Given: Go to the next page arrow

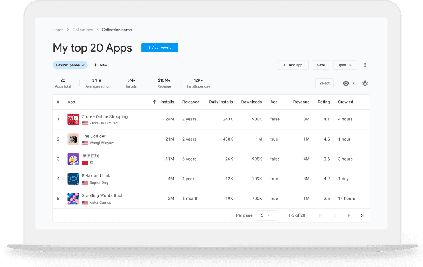Looking at the screenshot, I should pos(348,215).
